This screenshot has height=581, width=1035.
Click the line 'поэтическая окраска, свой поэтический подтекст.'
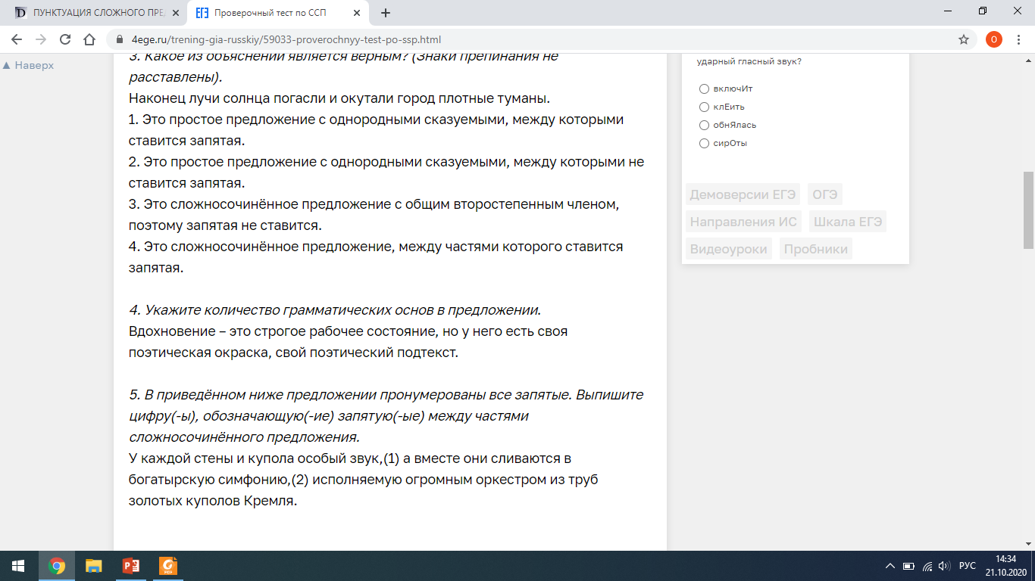click(x=294, y=353)
